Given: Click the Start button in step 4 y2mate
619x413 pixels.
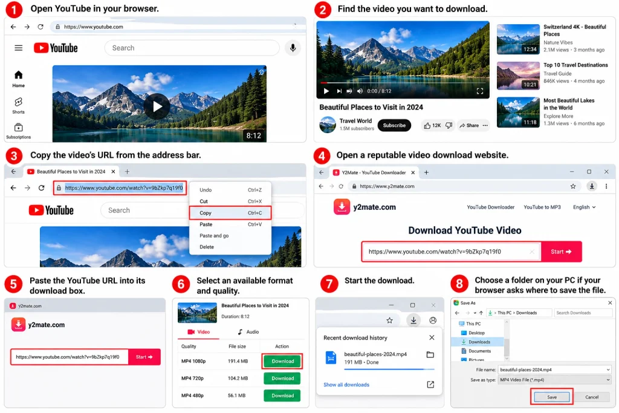Looking at the screenshot, I should coord(561,252).
